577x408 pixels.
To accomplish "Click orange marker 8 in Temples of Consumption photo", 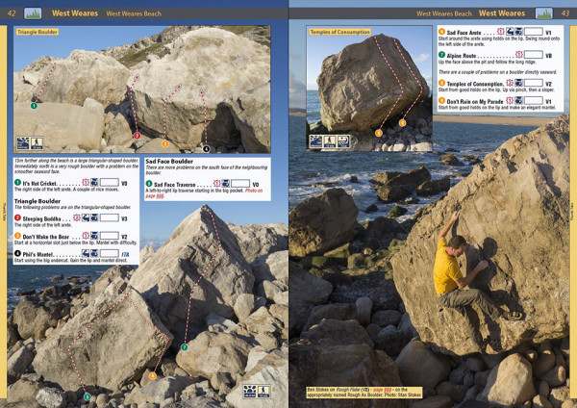I will (379, 133).
